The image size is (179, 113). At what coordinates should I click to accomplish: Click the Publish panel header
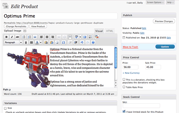click(x=149, y=15)
